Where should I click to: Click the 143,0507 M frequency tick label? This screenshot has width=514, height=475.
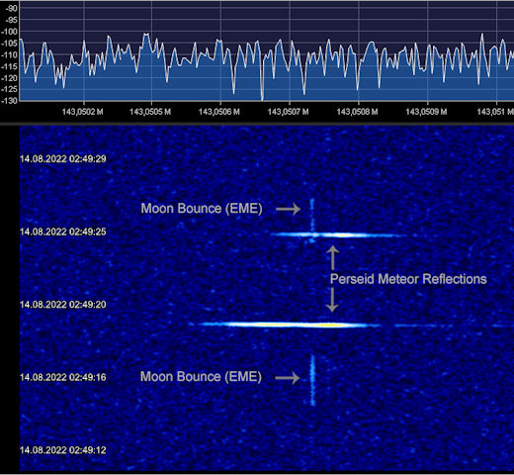289,112
